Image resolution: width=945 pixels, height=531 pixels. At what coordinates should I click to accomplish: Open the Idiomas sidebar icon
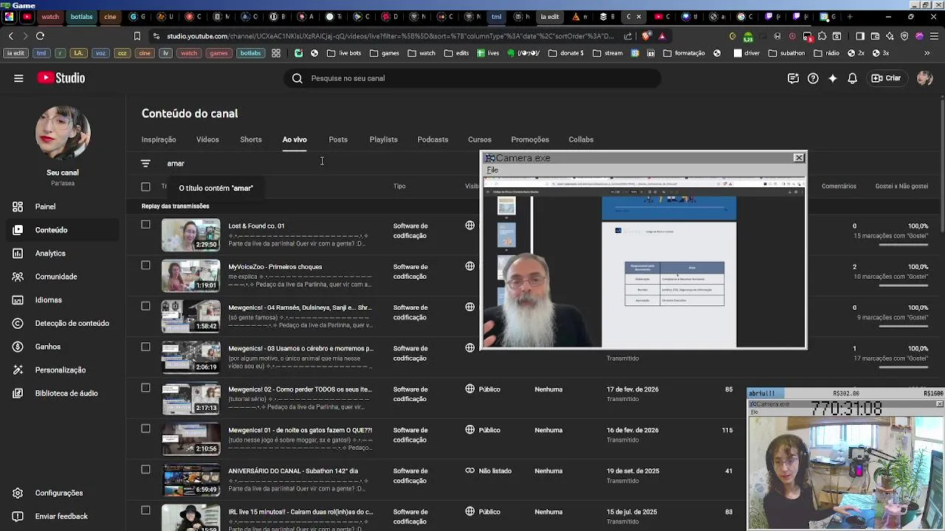18,300
